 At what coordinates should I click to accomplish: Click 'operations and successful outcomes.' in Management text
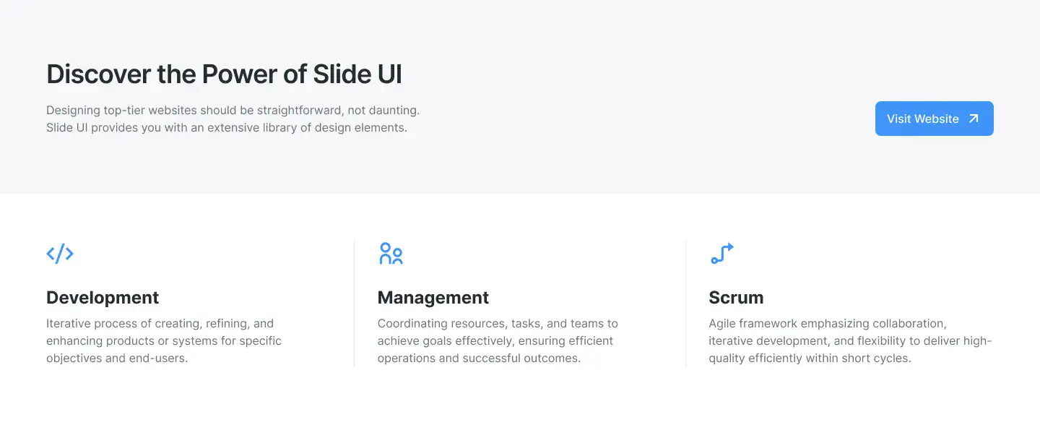click(479, 358)
